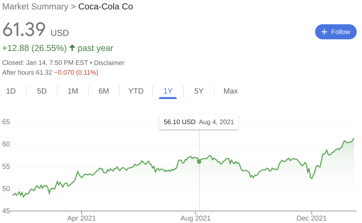Switch to the 6M range tab
362x223 pixels.
[x=104, y=91]
